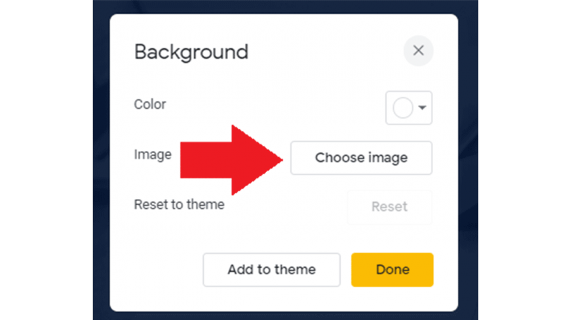570x320 pixels.
Task: Click the dark slide area left of dialog
Action: [102, 160]
